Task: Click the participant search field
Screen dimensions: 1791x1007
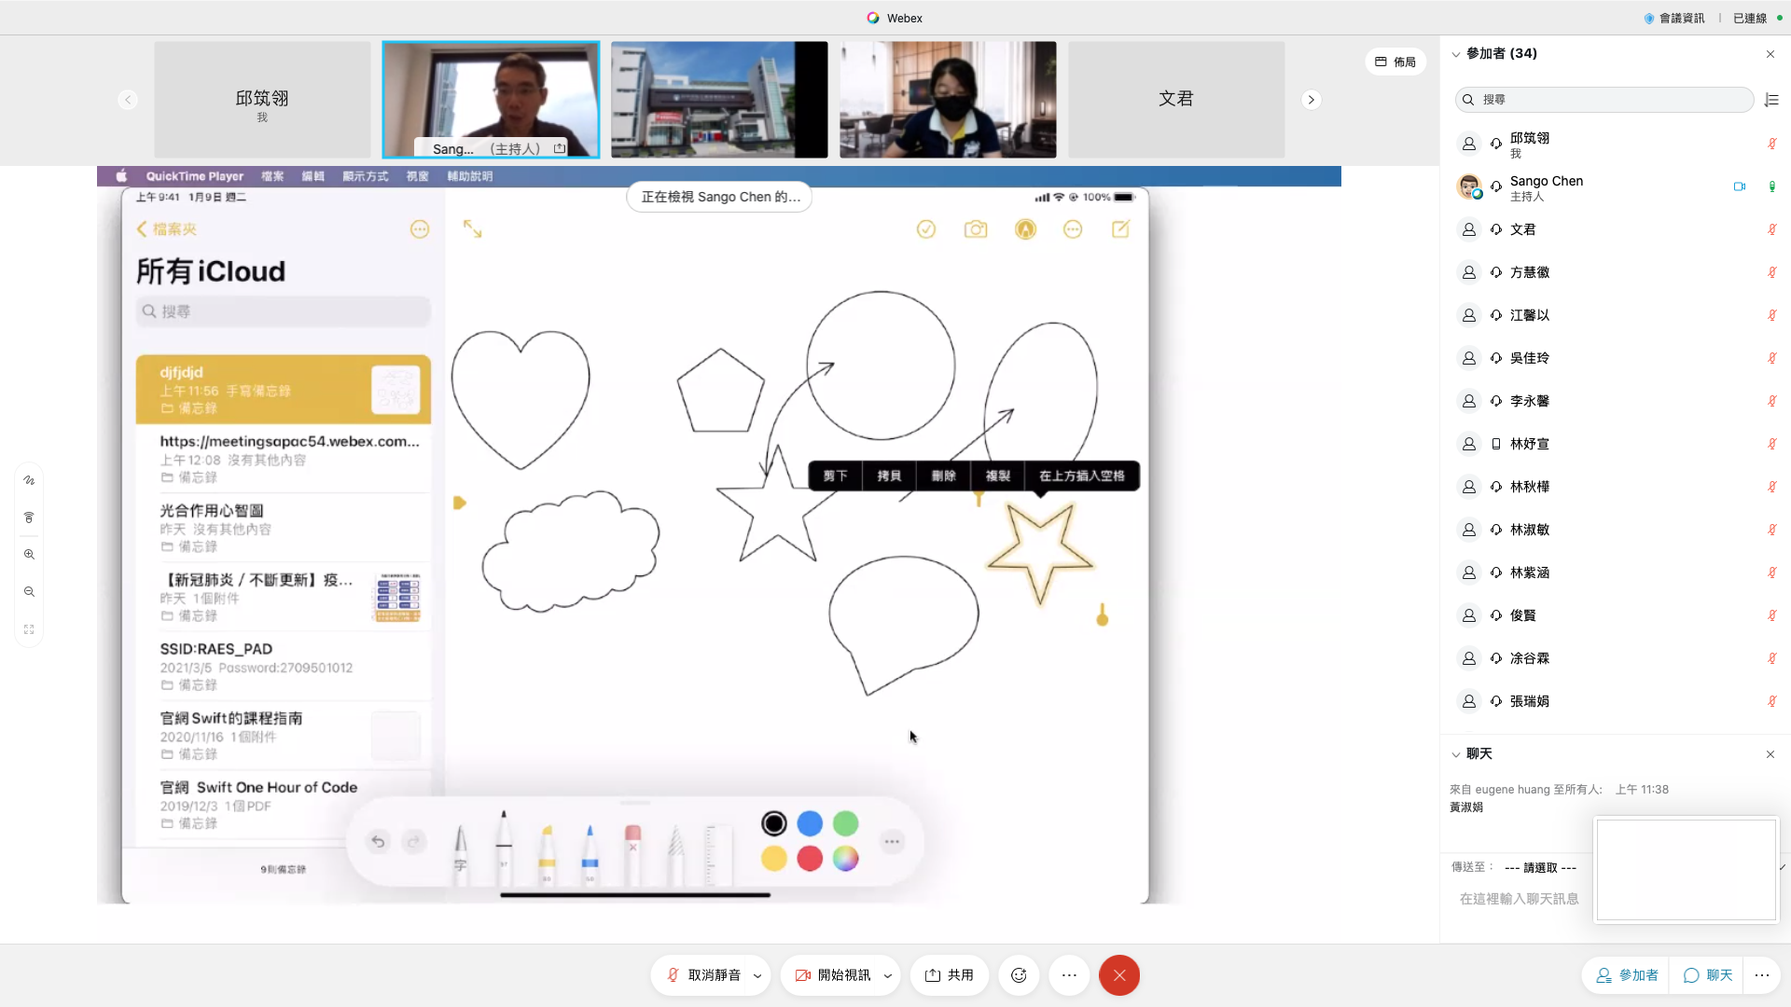Action: 1604,100
